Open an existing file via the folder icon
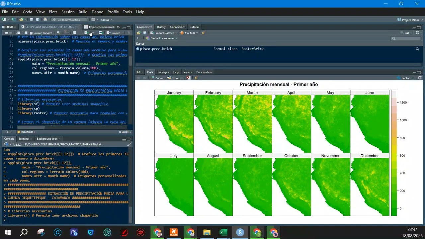Image resolution: width=425 pixels, height=239 pixels. (x=21, y=20)
